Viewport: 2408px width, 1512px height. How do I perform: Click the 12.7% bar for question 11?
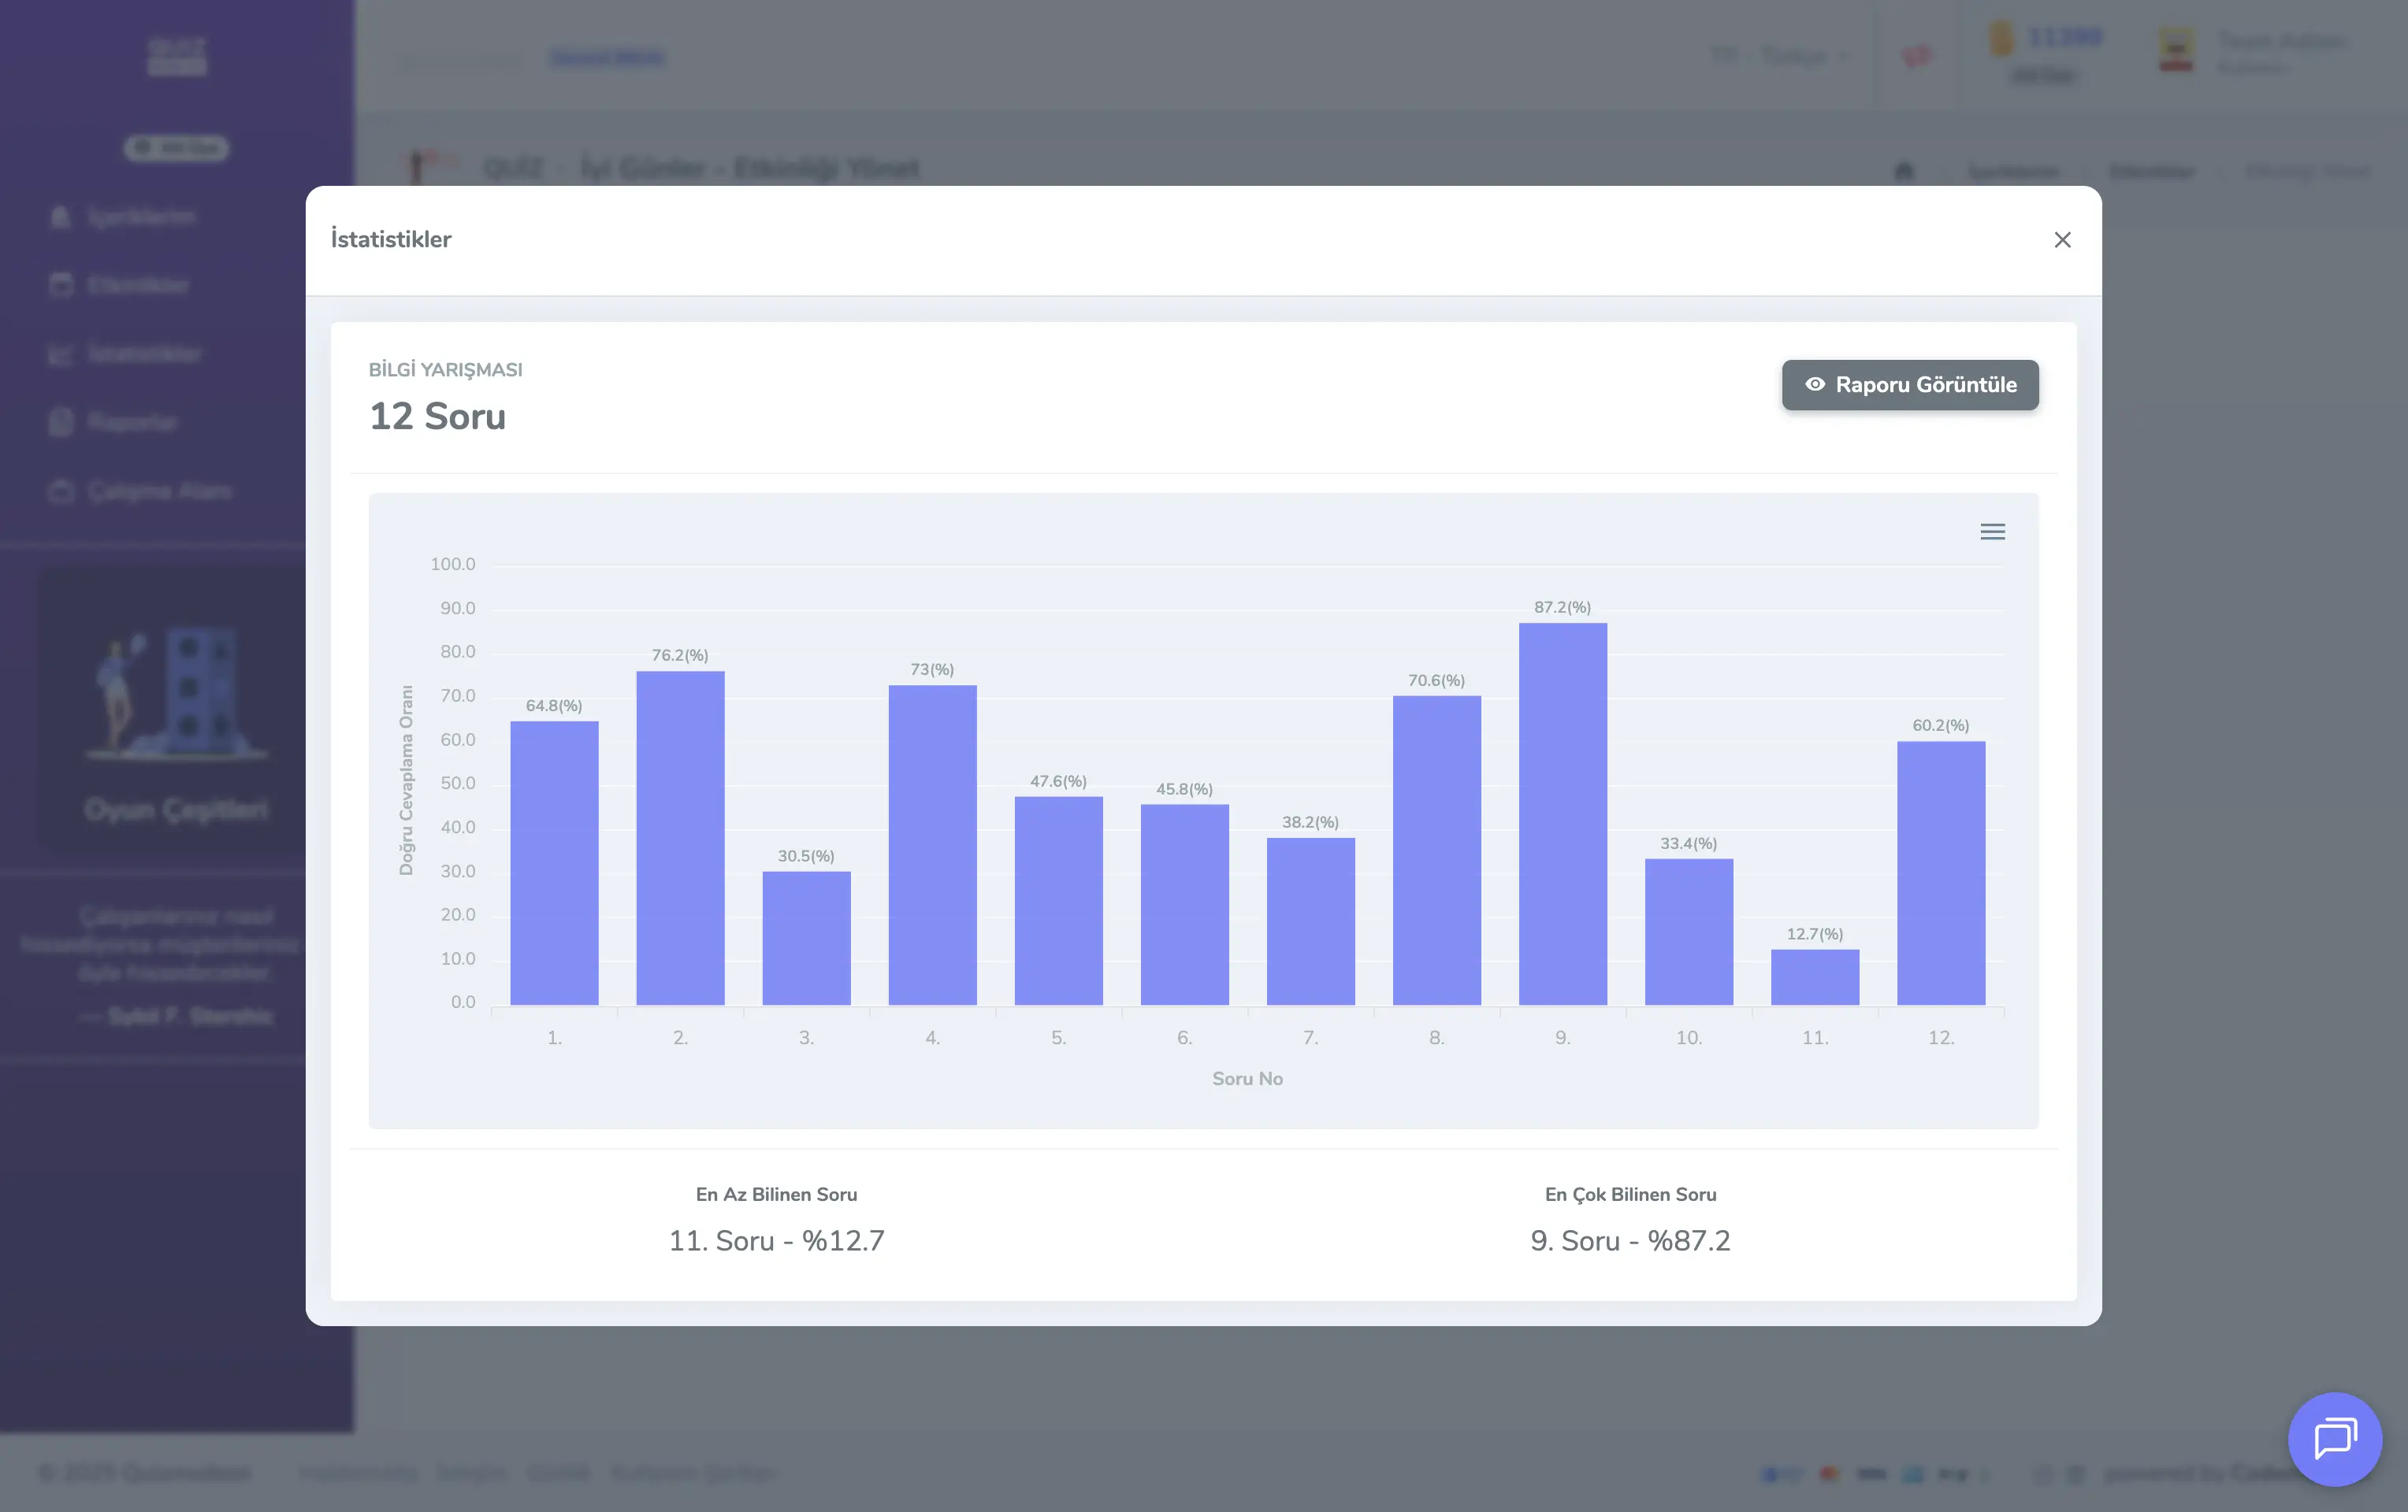[x=1814, y=976]
